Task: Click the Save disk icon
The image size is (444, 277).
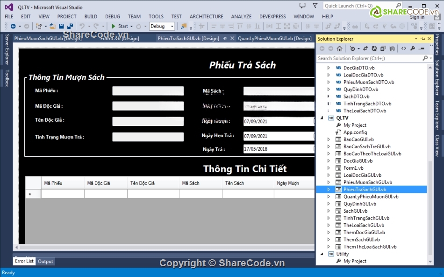Action: coord(61,26)
